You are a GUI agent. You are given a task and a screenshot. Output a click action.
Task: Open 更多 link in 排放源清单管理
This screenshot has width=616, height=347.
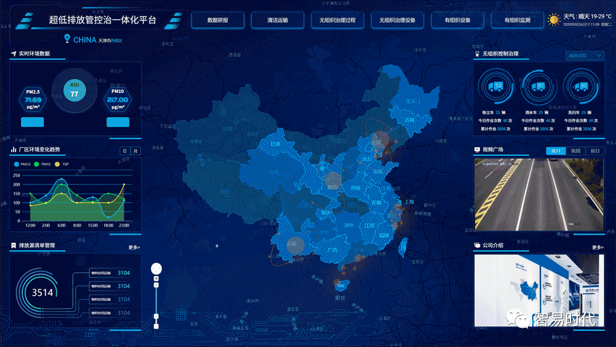(134, 247)
